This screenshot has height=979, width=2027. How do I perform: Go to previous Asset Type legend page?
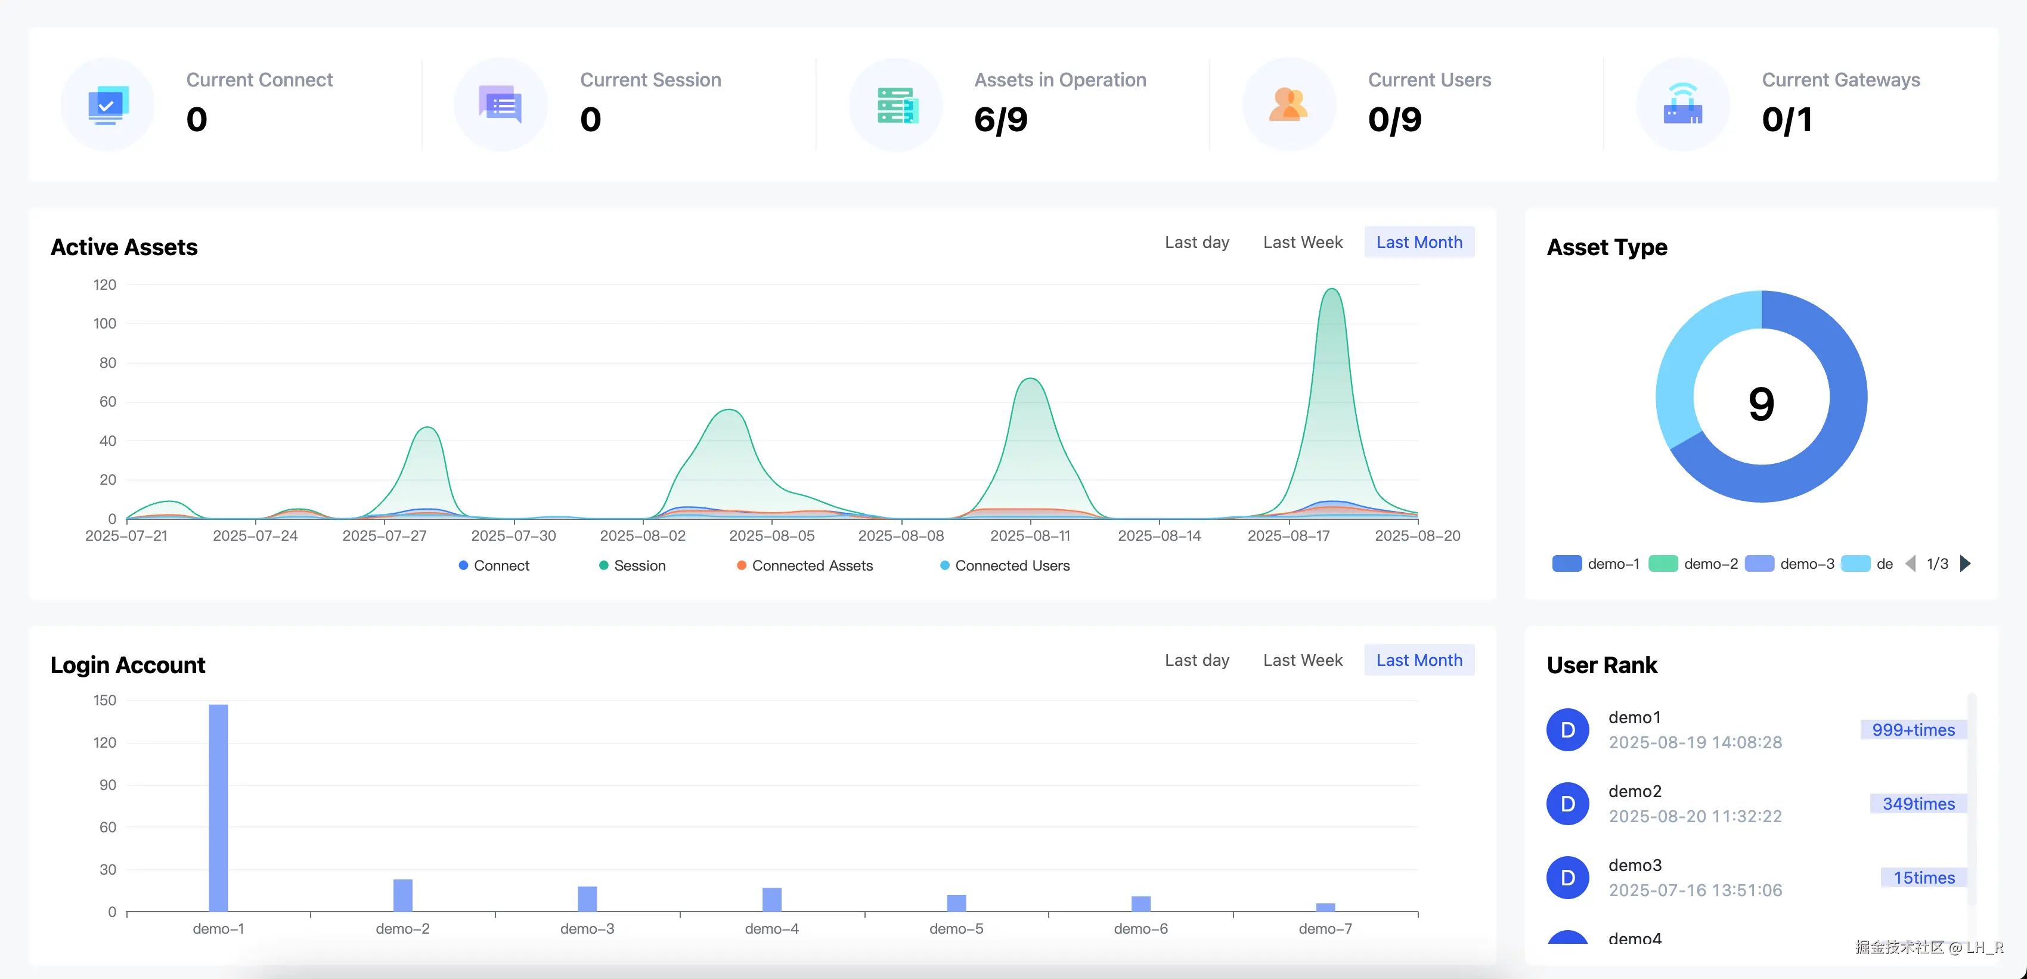[x=1911, y=563]
